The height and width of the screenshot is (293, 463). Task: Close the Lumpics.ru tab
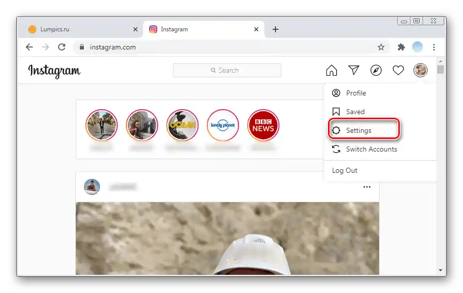point(135,29)
